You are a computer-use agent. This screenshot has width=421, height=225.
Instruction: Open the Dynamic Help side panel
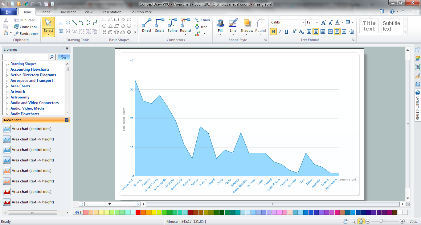coord(418,105)
